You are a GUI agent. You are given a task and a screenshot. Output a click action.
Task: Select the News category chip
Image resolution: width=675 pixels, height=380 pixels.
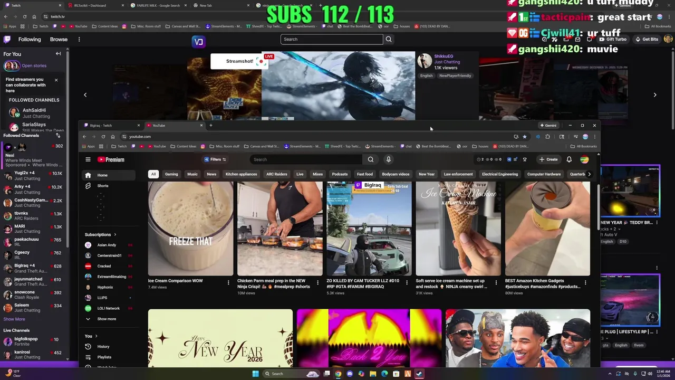point(211,174)
